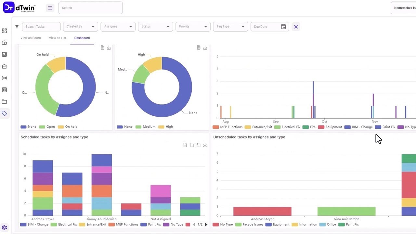Toggle the hamburger menu button
This screenshot has height=234, width=416.
(x=50, y=8)
